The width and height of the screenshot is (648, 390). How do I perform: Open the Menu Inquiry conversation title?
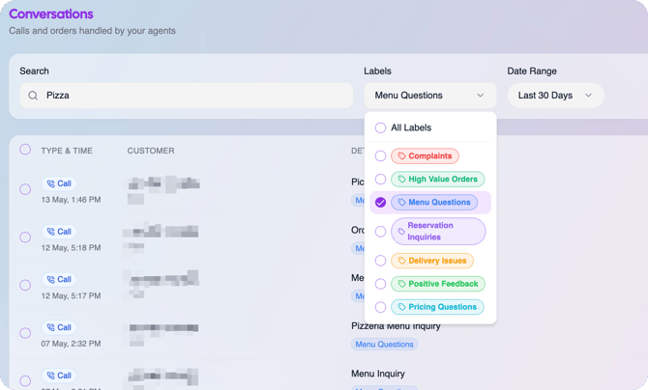pos(378,374)
